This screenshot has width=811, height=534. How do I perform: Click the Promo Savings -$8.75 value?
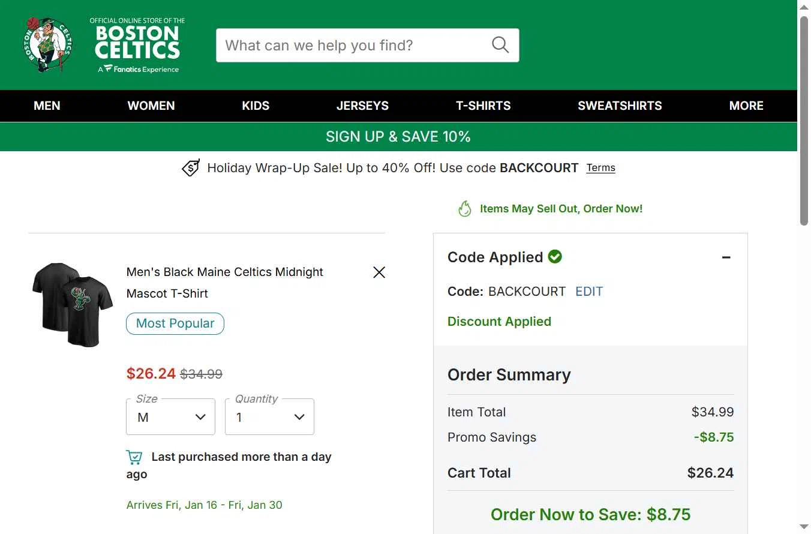pos(714,437)
